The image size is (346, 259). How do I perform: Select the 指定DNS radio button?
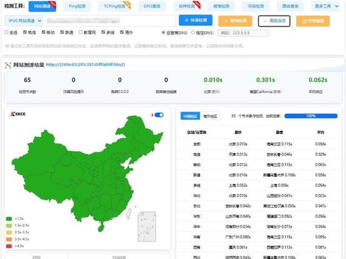193,33
